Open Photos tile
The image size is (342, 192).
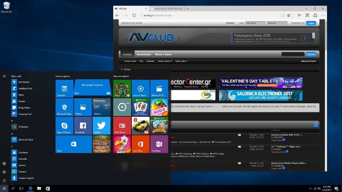point(83,107)
